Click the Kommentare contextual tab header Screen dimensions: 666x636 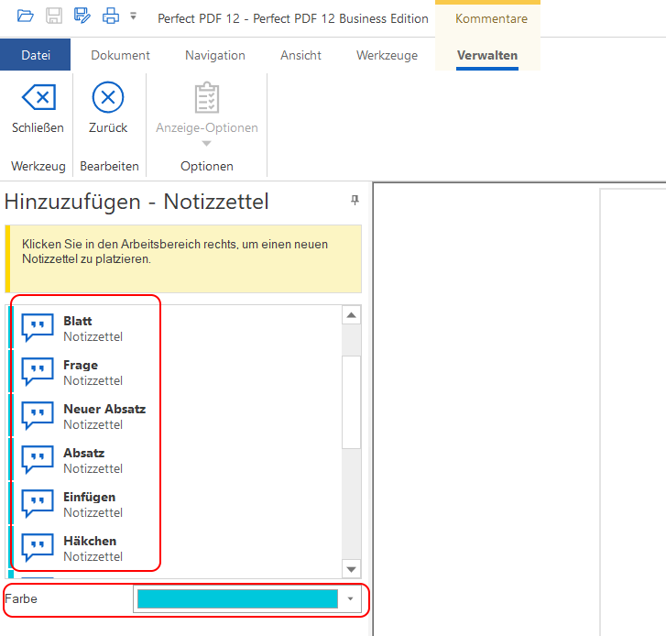pos(491,18)
